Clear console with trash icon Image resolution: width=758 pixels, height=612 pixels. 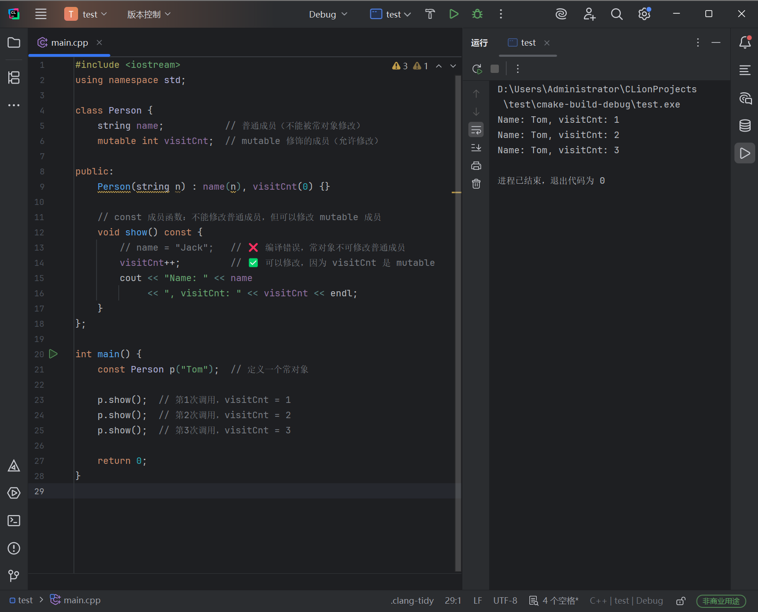[x=476, y=184]
